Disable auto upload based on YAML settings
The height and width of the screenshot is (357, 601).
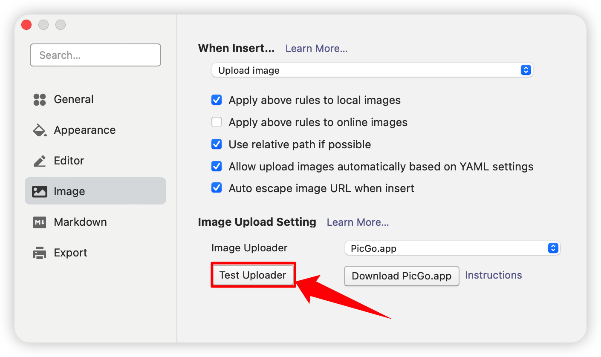(x=217, y=166)
